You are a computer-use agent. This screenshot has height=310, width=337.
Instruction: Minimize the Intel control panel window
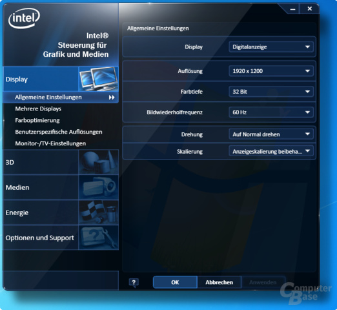click(x=292, y=9)
